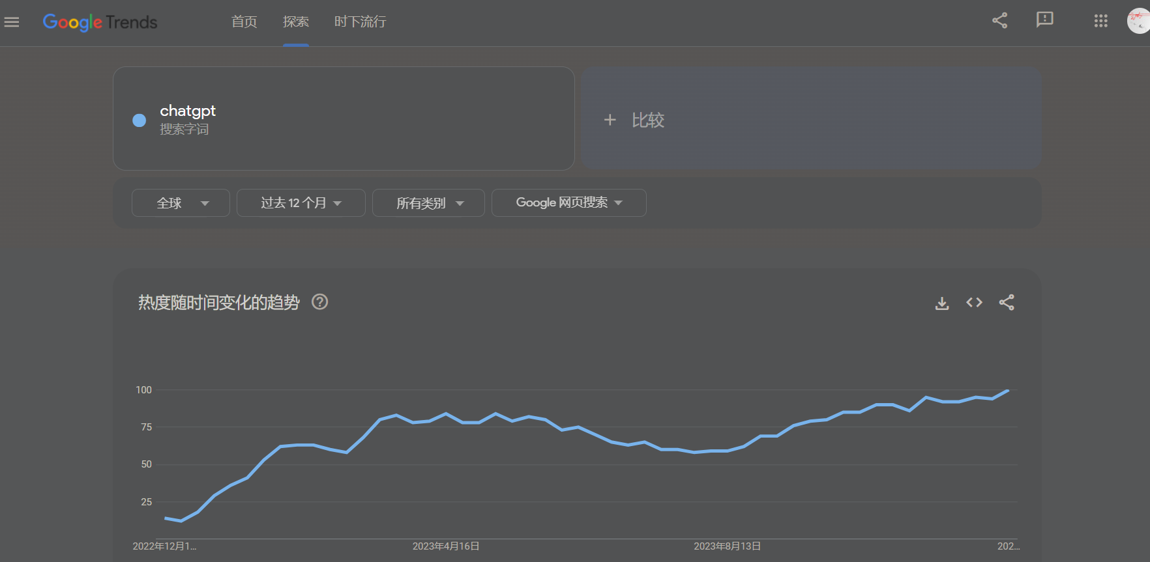Click the 2022年12月1... axis label
Image resolution: width=1150 pixels, height=562 pixels.
click(164, 546)
